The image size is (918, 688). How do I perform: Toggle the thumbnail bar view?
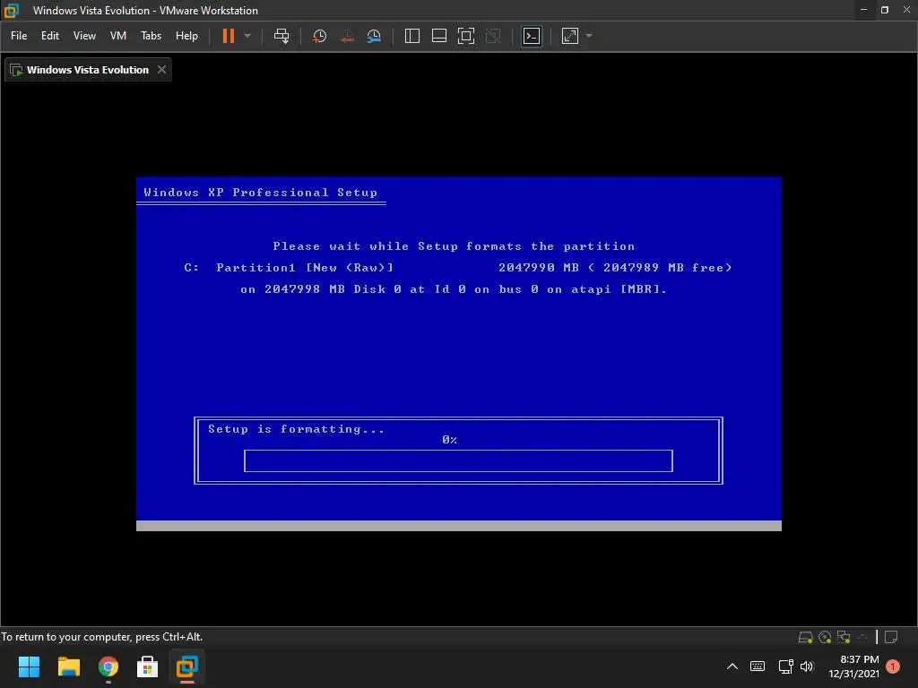[x=439, y=36]
